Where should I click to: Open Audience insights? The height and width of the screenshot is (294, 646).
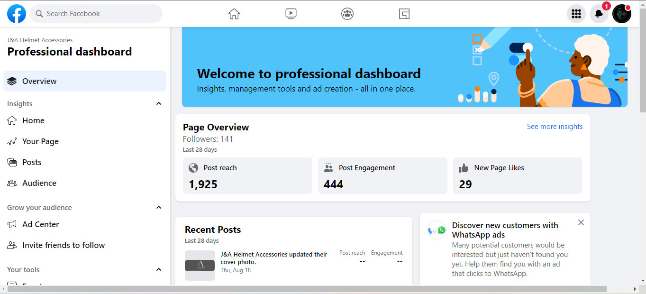pos(85,183)
